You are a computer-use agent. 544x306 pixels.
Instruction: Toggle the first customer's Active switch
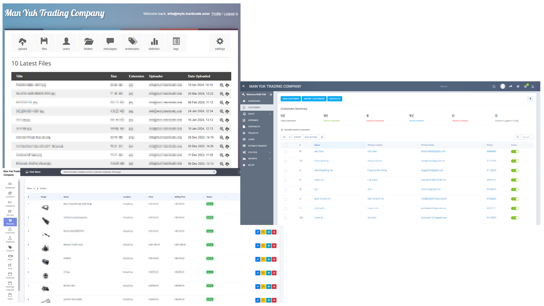(515, 152)
